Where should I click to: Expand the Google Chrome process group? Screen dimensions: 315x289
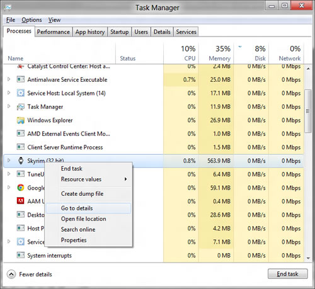coord(9,187)
